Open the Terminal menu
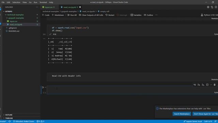The image size is (218, 123). [43, 2]
